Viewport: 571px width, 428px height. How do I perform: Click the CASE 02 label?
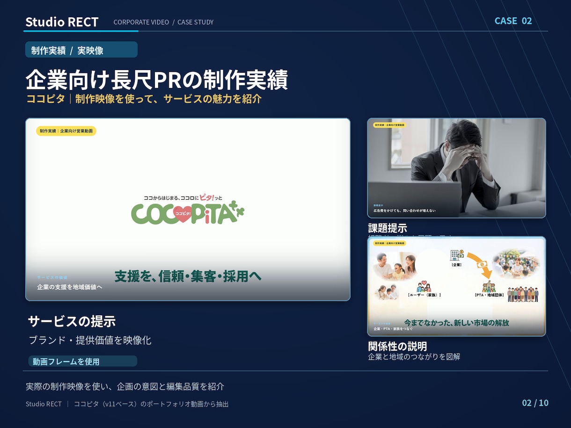pyautogui.click(x=513, y=21)
